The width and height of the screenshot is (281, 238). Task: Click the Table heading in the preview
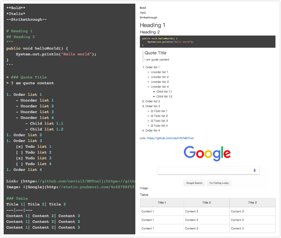tap(144, 195)
